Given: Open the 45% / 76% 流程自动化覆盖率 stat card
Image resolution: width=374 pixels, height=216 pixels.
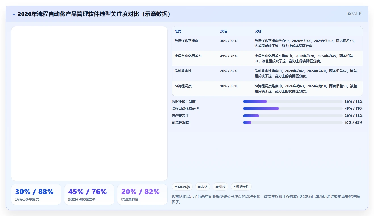Looking at the screenshot, I should pyautogui.click(x=89, y=194).
